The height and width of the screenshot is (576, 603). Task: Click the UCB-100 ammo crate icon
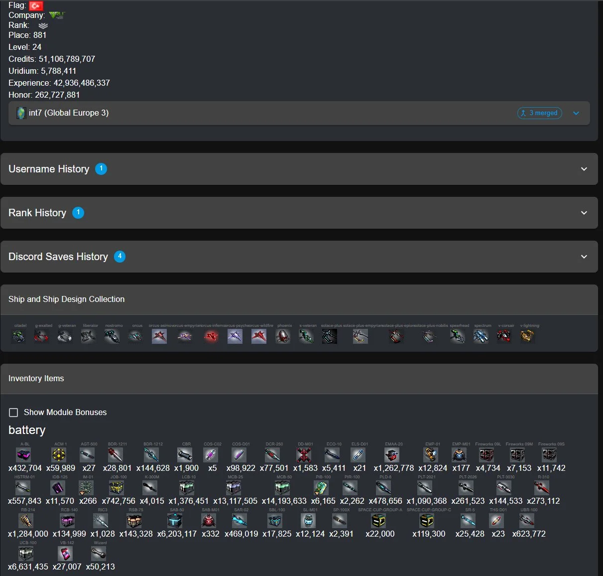tap(26, 554)
